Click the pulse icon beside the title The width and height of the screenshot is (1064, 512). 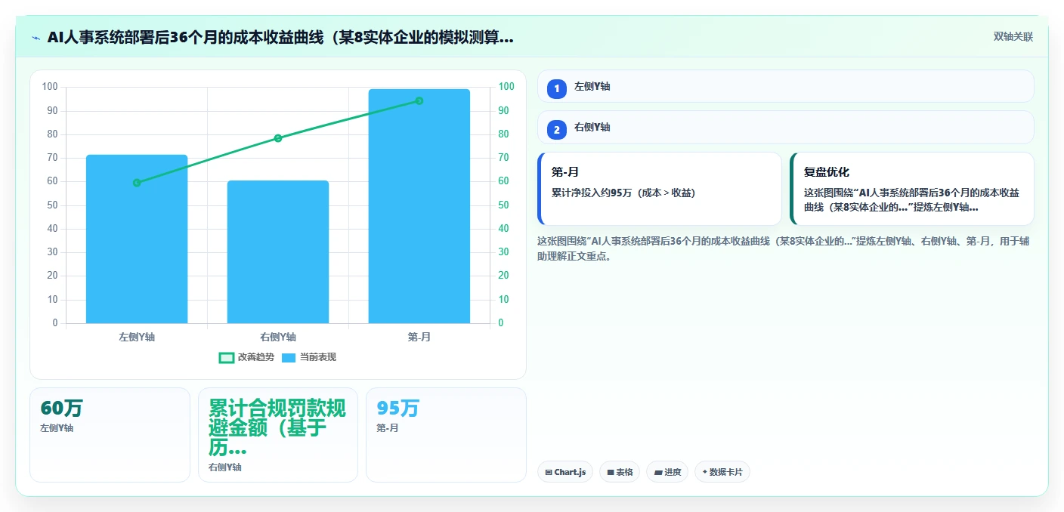click(36, 37)
